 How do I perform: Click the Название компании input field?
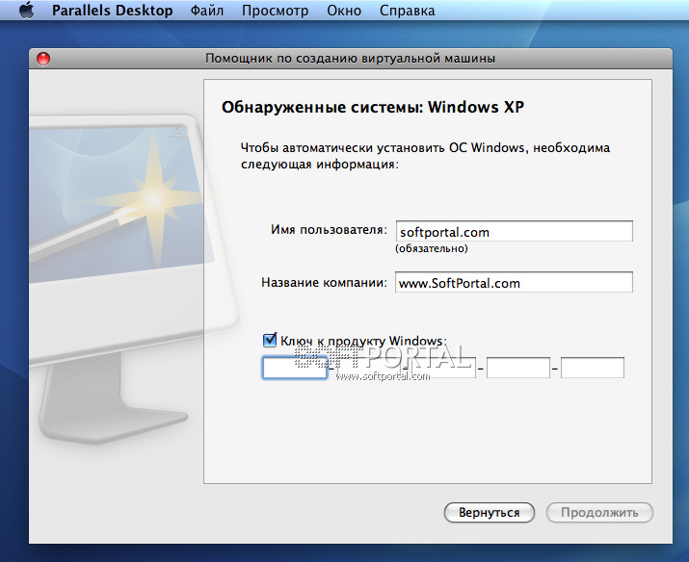[x=515, y=282]
